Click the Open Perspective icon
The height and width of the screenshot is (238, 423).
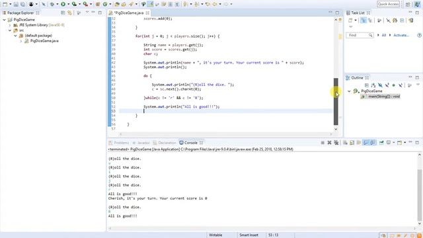coord(408,4)
